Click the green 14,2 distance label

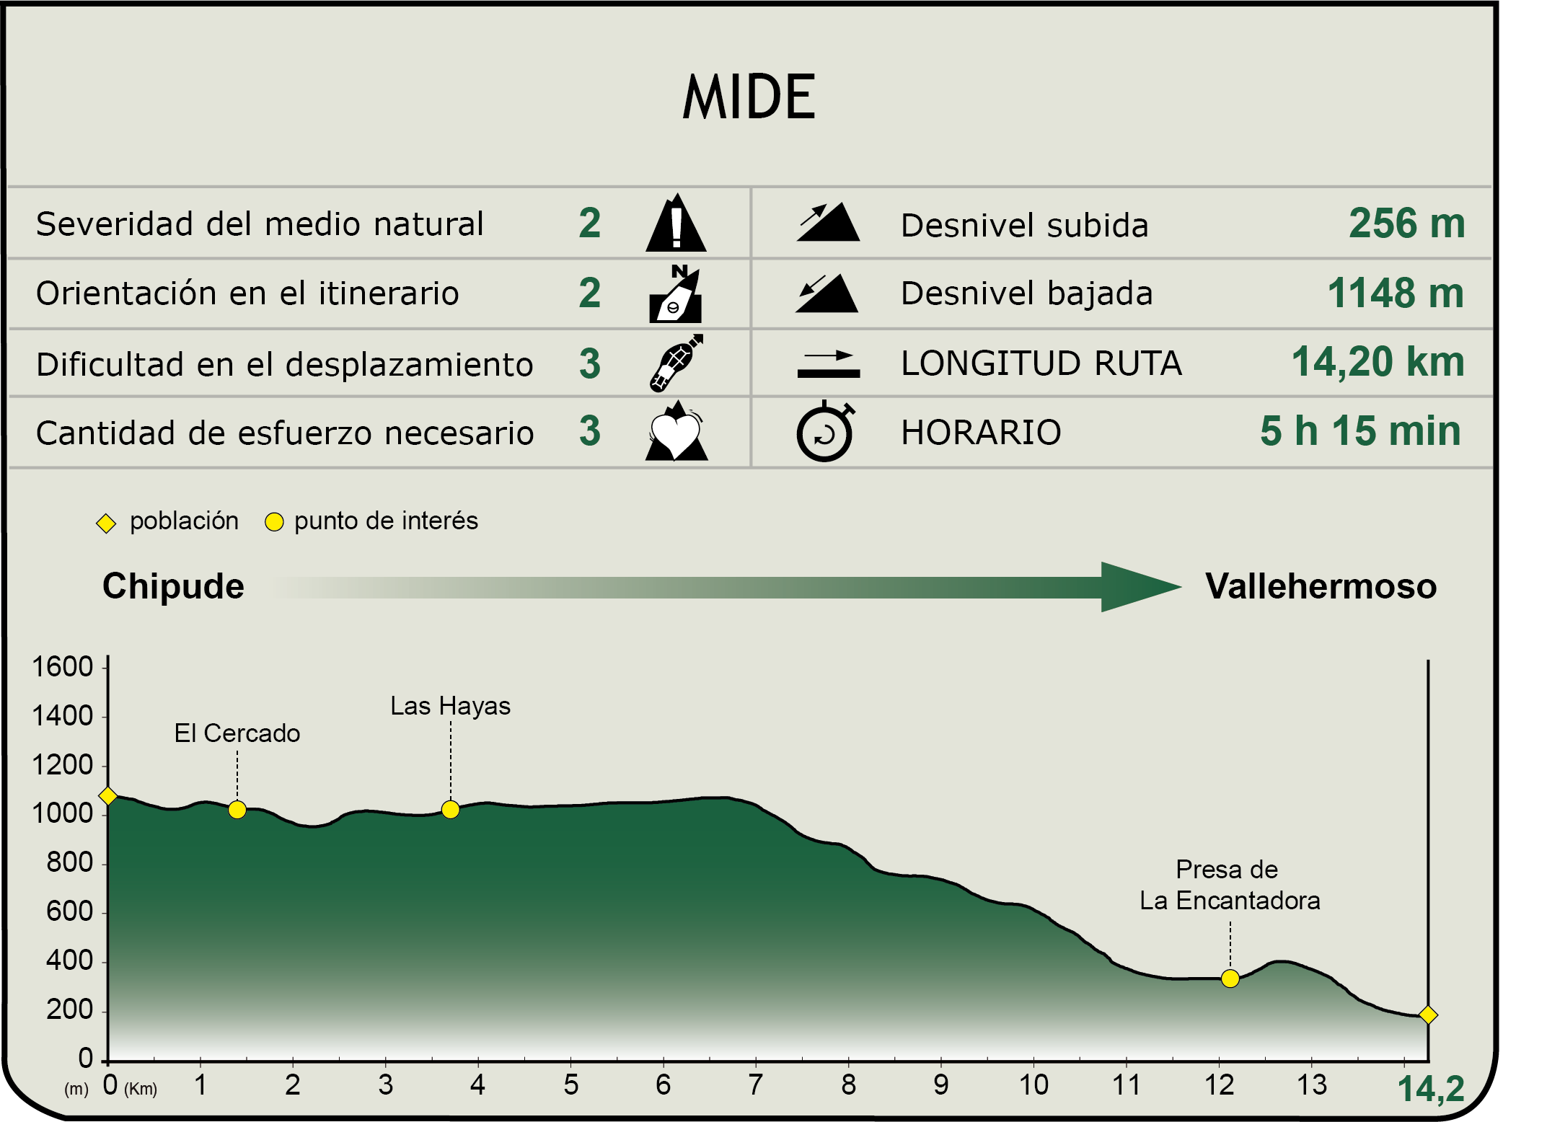[x=1431, y=1090]
